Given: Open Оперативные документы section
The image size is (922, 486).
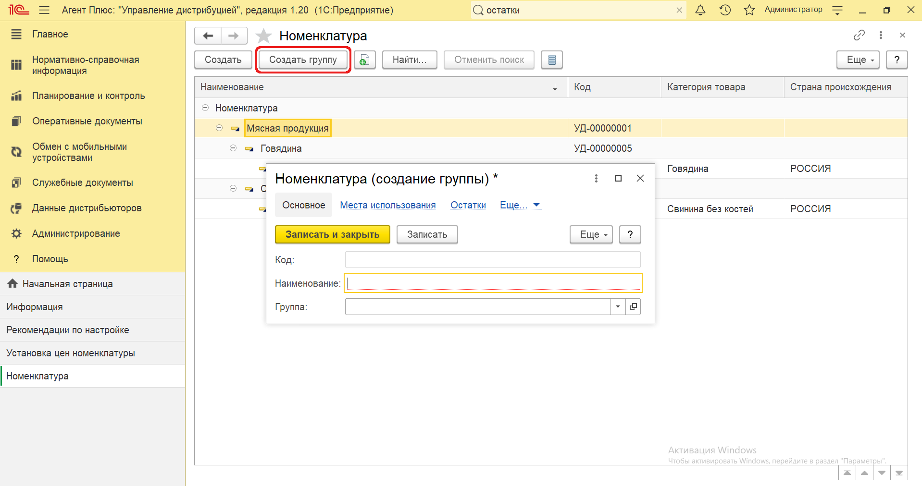Looking at the screenshot, I should (x=87, y=121).
